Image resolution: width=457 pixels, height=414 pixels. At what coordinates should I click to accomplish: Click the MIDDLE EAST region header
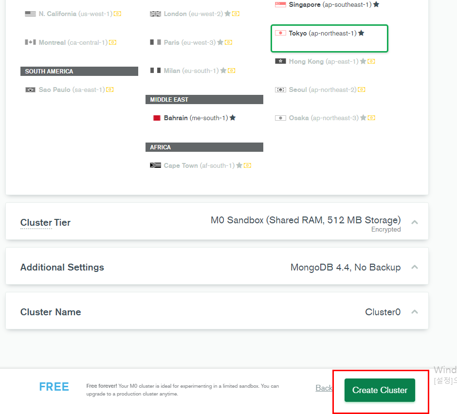point(204,100)
